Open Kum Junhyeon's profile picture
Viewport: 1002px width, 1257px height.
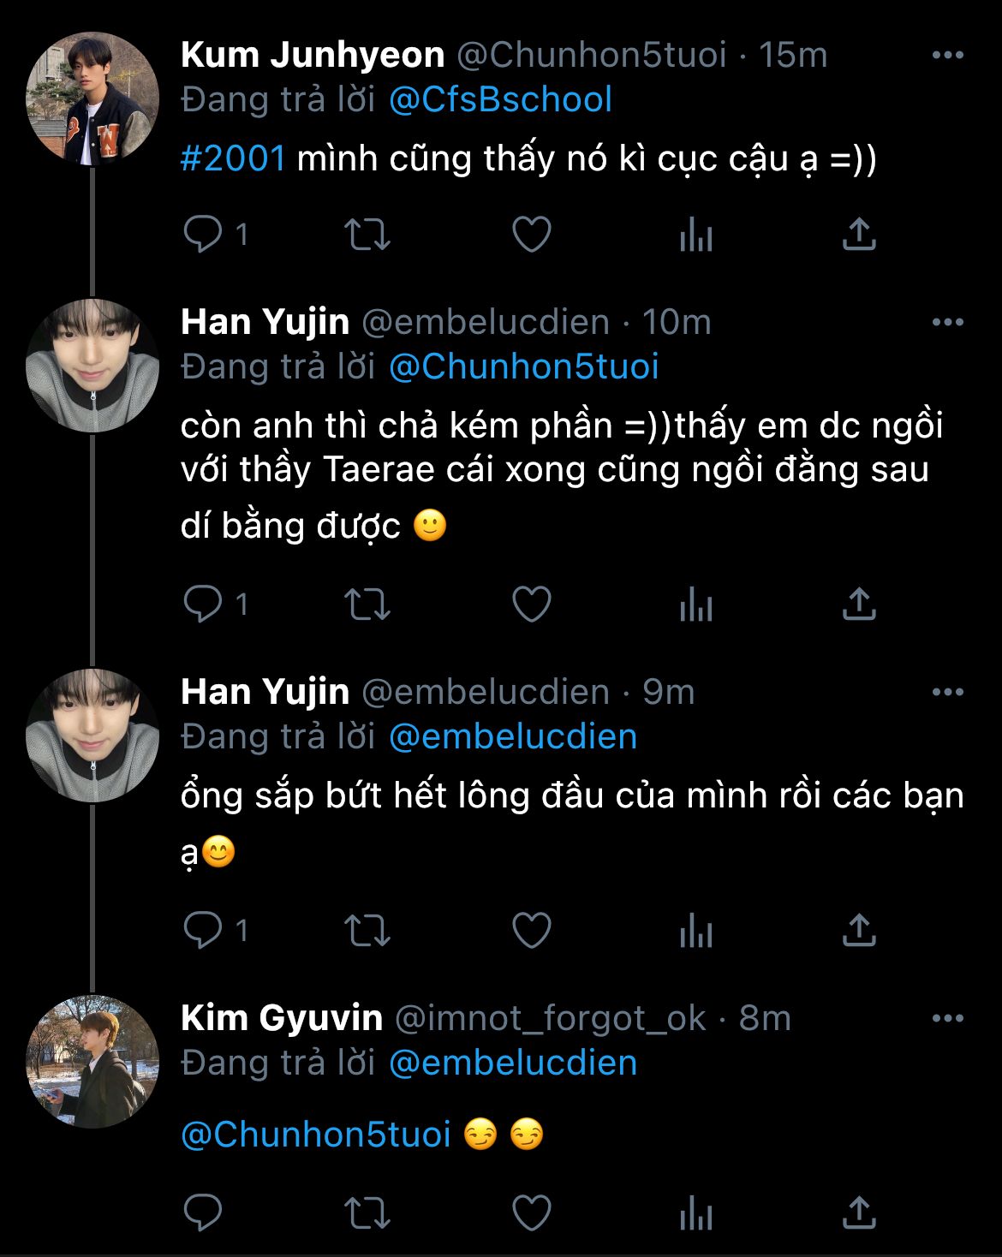(92, 98)
